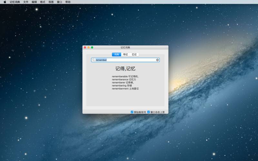Click the rememberable 可记得的 entry
258x161 pixels.
coord(125,76)
